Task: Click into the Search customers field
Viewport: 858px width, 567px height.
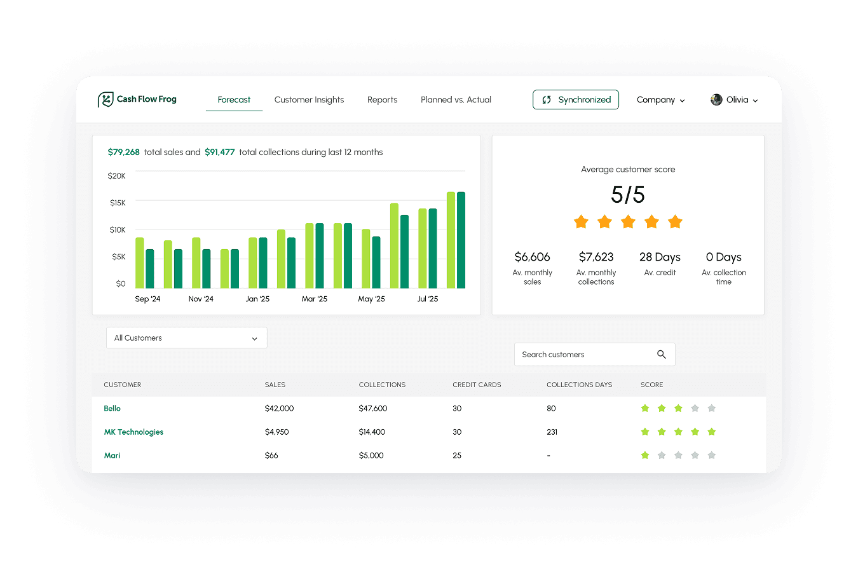Action: point(582,355)
